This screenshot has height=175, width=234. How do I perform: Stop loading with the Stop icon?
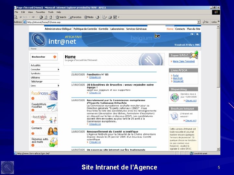tap(41, 17)
